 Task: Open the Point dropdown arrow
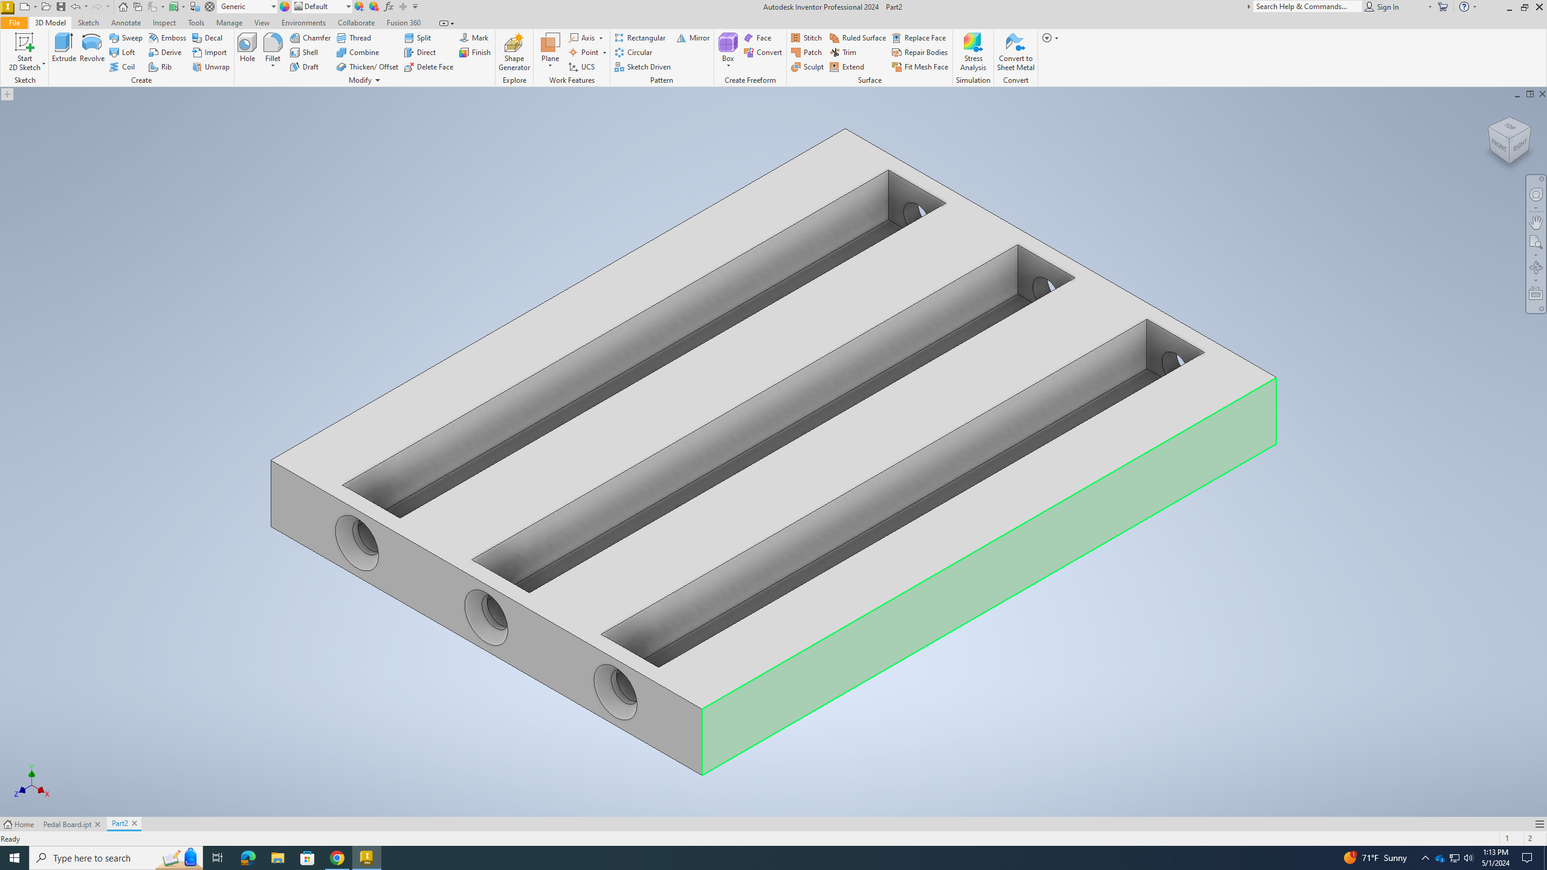[x=604, y=53]
